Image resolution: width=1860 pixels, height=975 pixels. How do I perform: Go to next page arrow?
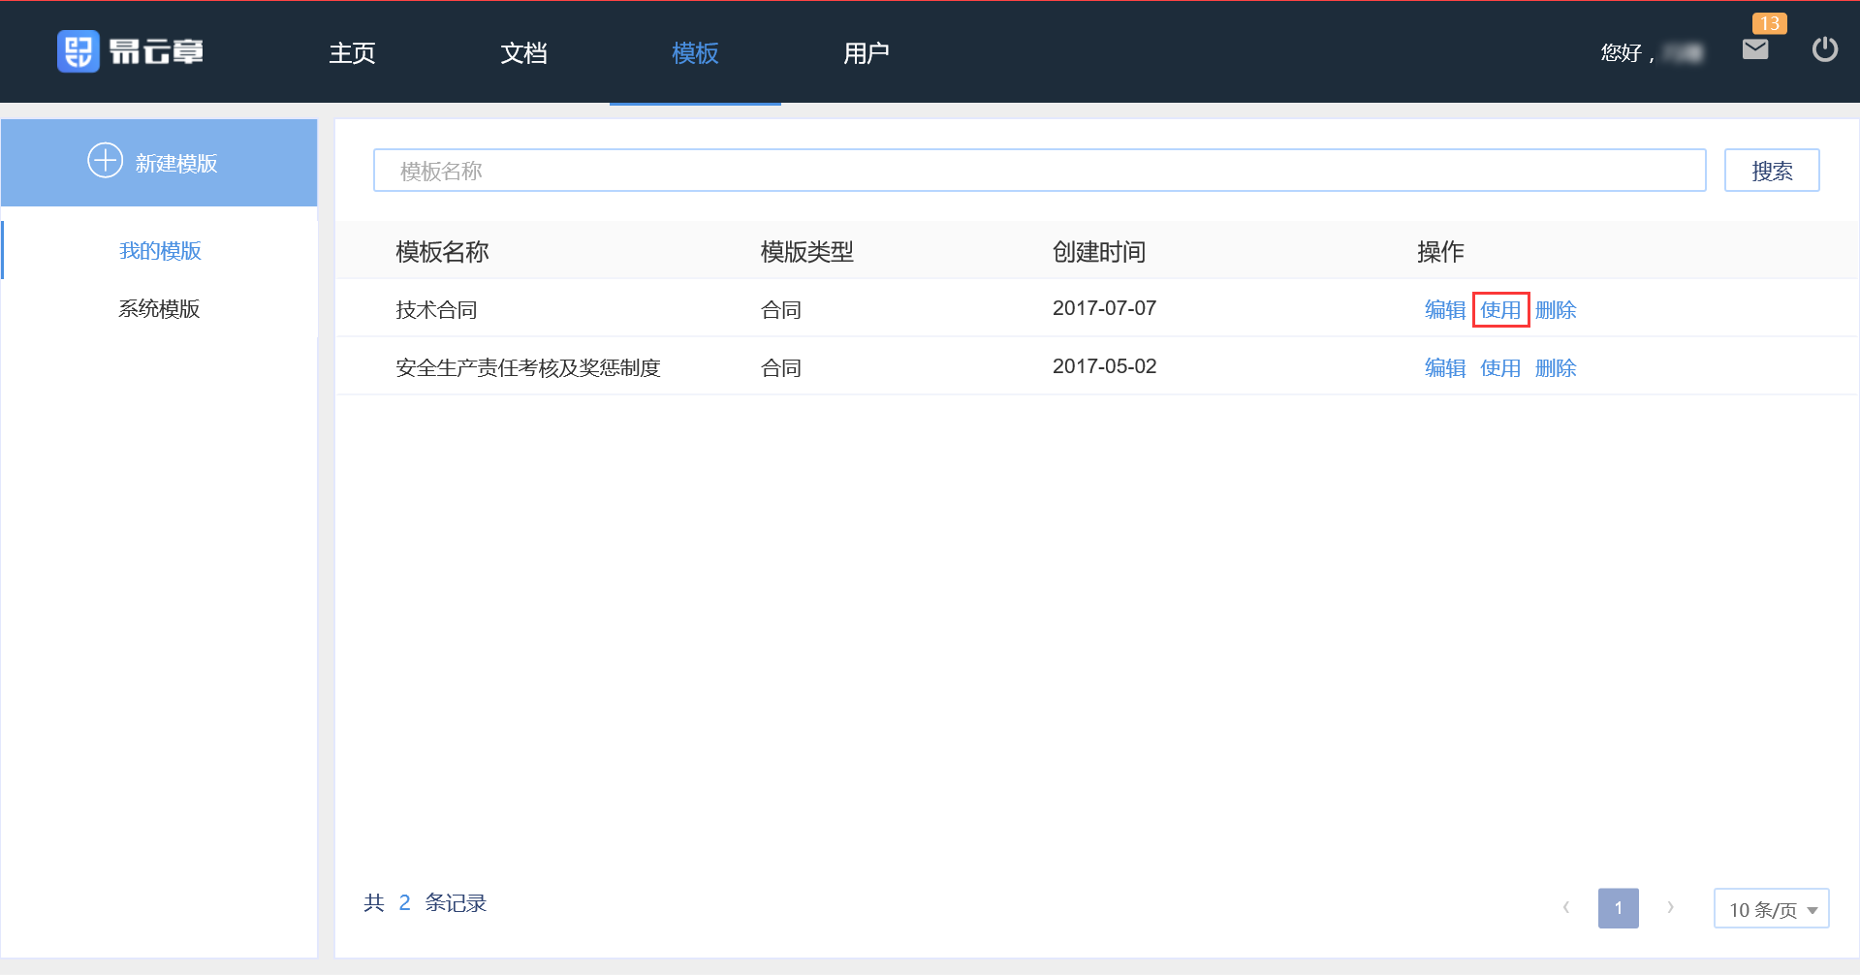point(1670,908)
